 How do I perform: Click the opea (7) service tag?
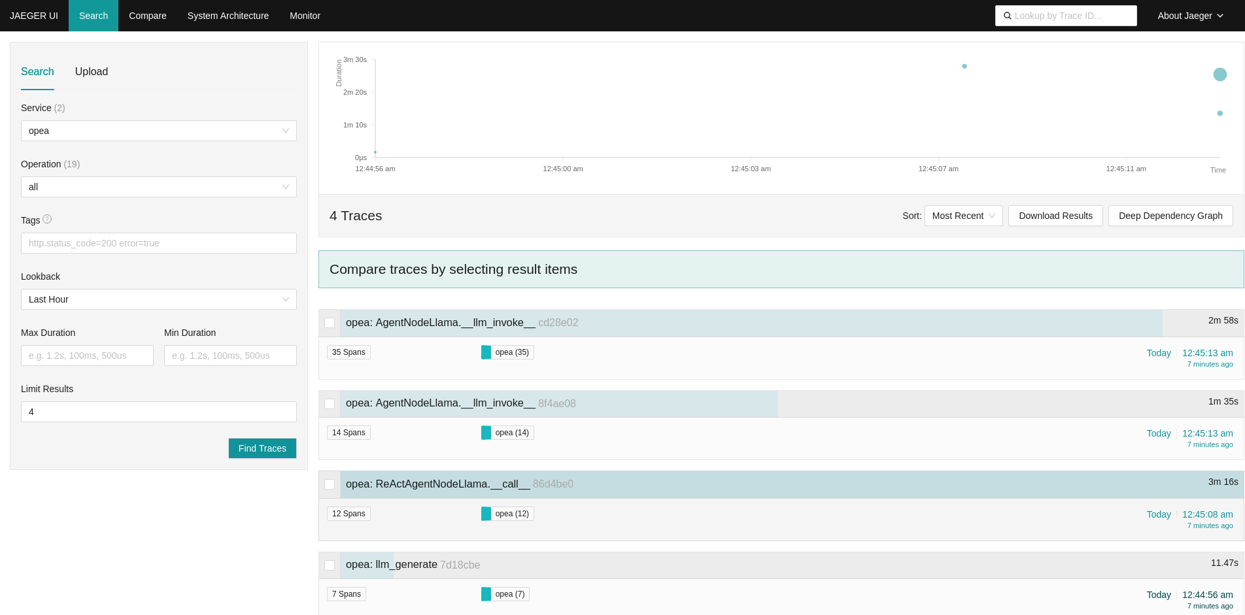pos(505,594)
